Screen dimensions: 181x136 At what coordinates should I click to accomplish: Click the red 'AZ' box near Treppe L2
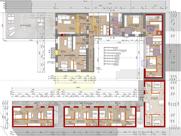[138, 109]
